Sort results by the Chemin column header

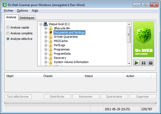tap(62, 76)
